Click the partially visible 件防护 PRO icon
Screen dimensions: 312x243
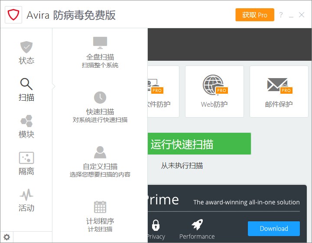coord(155,86)
